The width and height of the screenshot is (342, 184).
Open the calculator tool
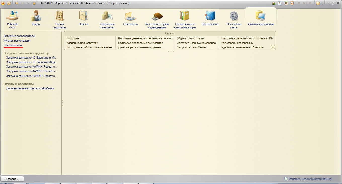coord(286,3)
